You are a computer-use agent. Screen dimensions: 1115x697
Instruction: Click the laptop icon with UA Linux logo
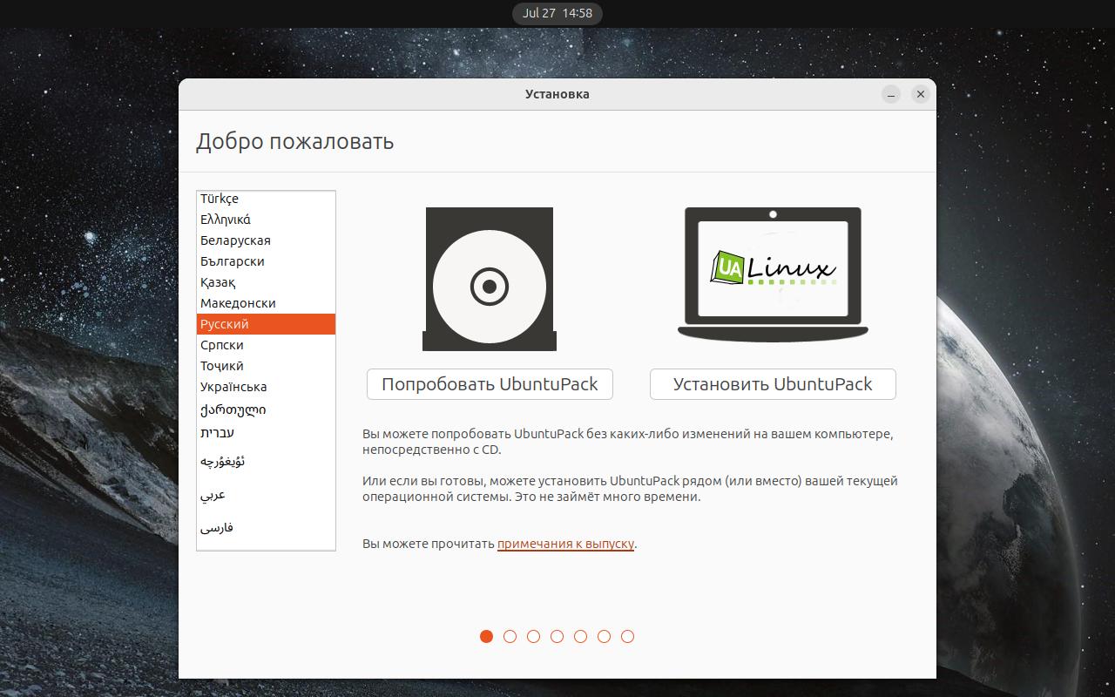point(773,274)
